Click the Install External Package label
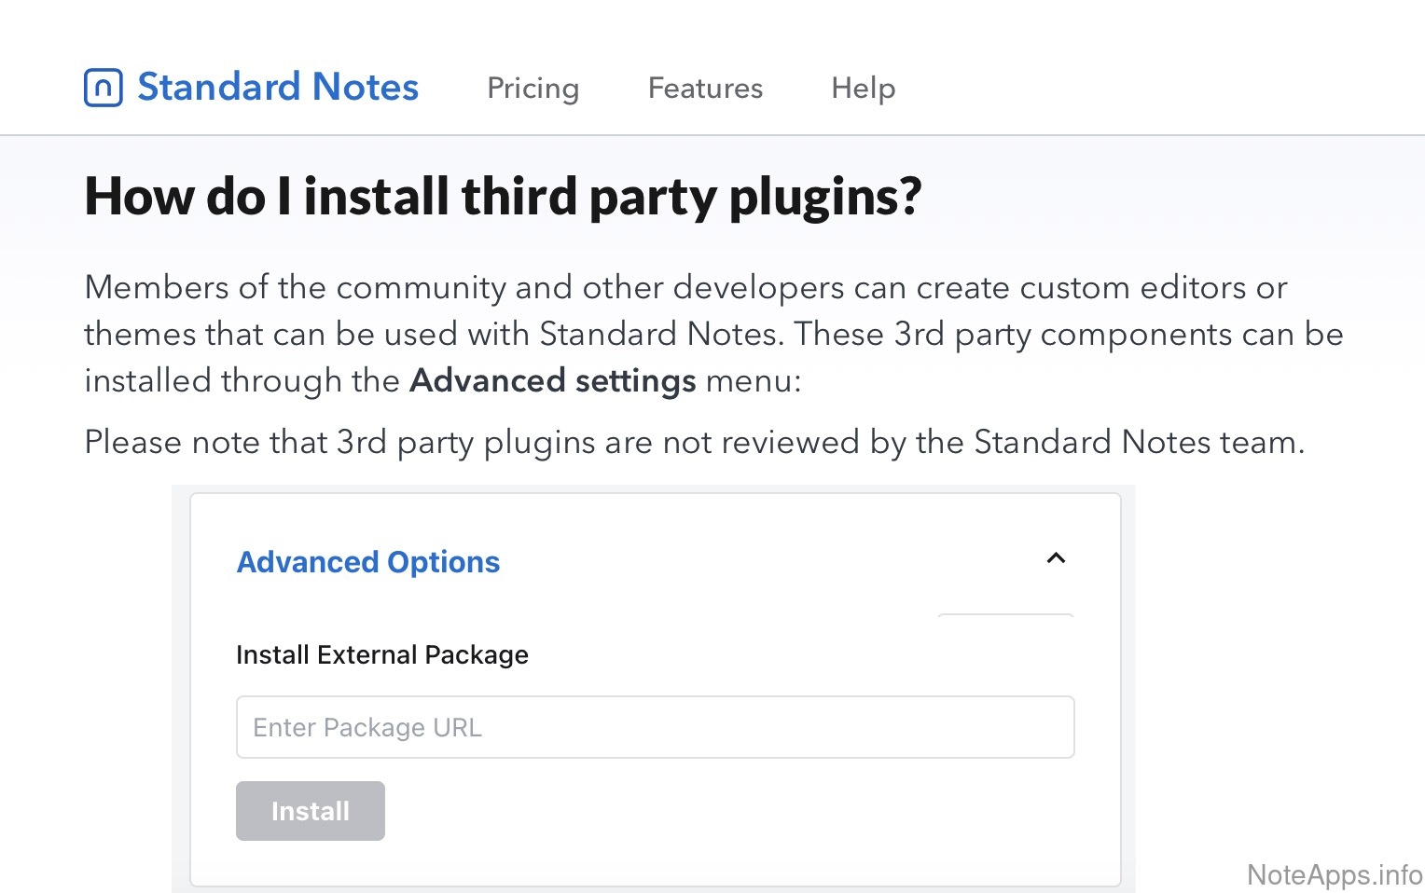The image size is (1425, 893). [x=382, y=654]
